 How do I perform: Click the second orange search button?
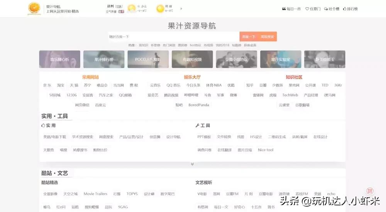click(x=267, y=37)
